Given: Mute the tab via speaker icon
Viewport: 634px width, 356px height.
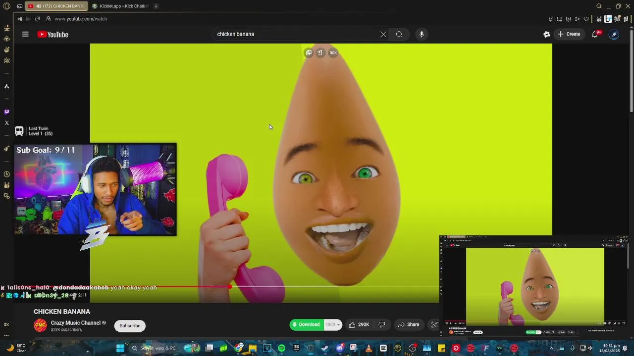Looking at the screenshot, I should coord(38,6).
